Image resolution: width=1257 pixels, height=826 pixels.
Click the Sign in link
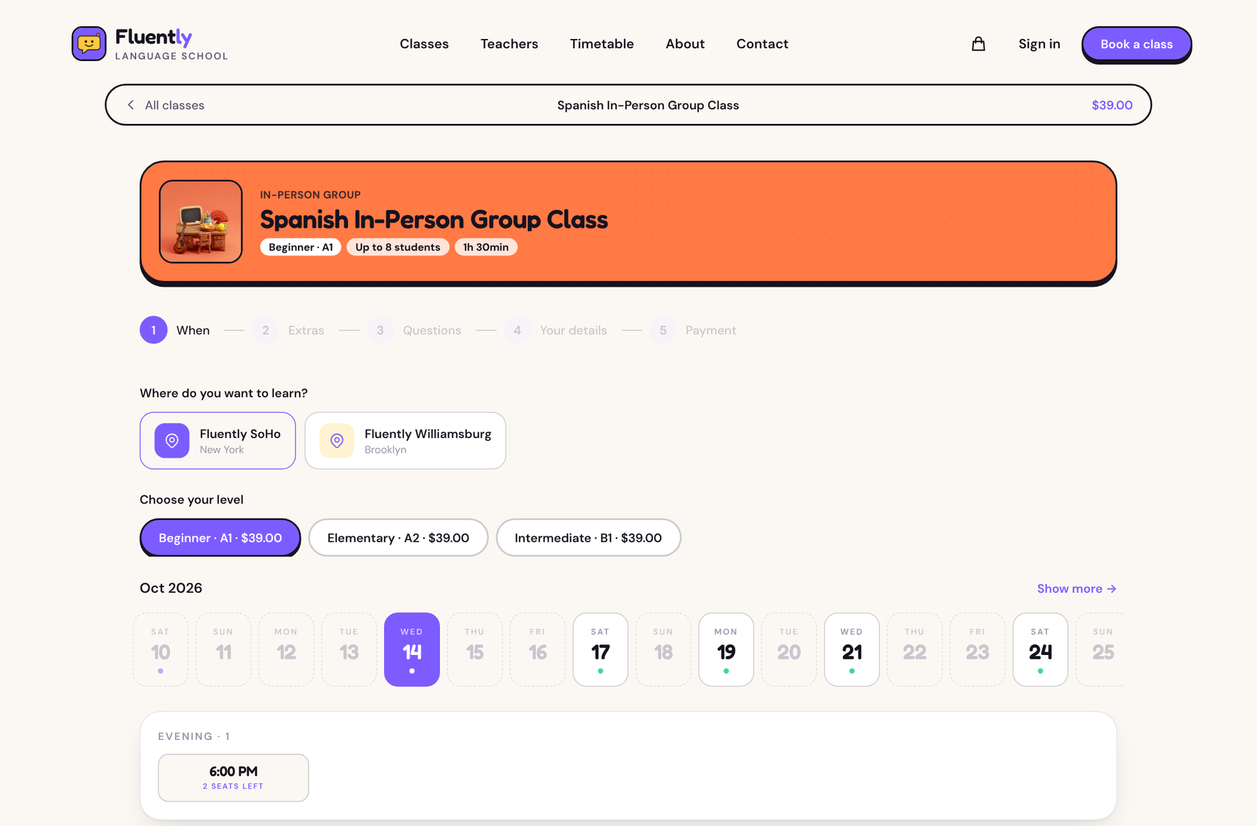(x=1040, y=44)
